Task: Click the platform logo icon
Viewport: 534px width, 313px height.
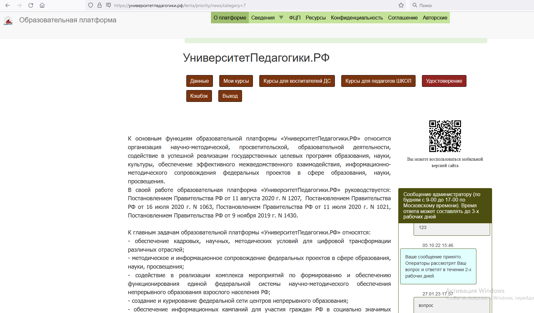Action: pyautogui.click(x=8, y=21)
